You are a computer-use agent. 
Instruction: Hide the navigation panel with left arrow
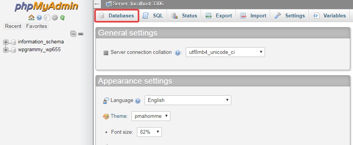click(97, 4)
